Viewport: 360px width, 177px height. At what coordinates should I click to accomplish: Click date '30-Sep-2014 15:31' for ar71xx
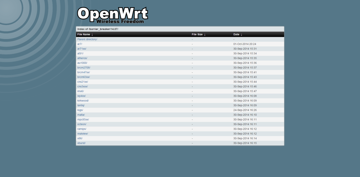click(245, 49)
